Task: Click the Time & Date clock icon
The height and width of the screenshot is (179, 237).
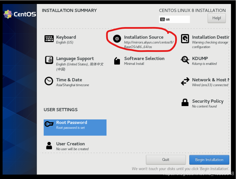Action: pos(49,81)
